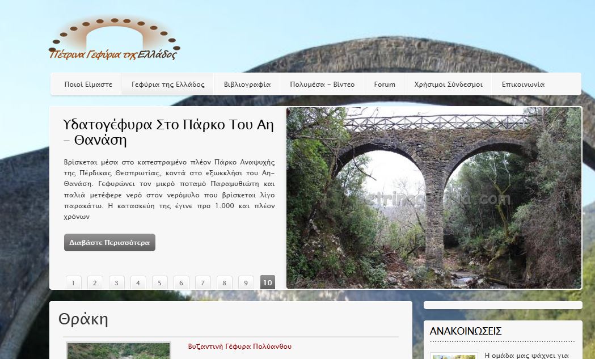Jump to slide 2 of the slideshow
The height and width of the screenshot is (359, 595).
(x=95, y=282)
